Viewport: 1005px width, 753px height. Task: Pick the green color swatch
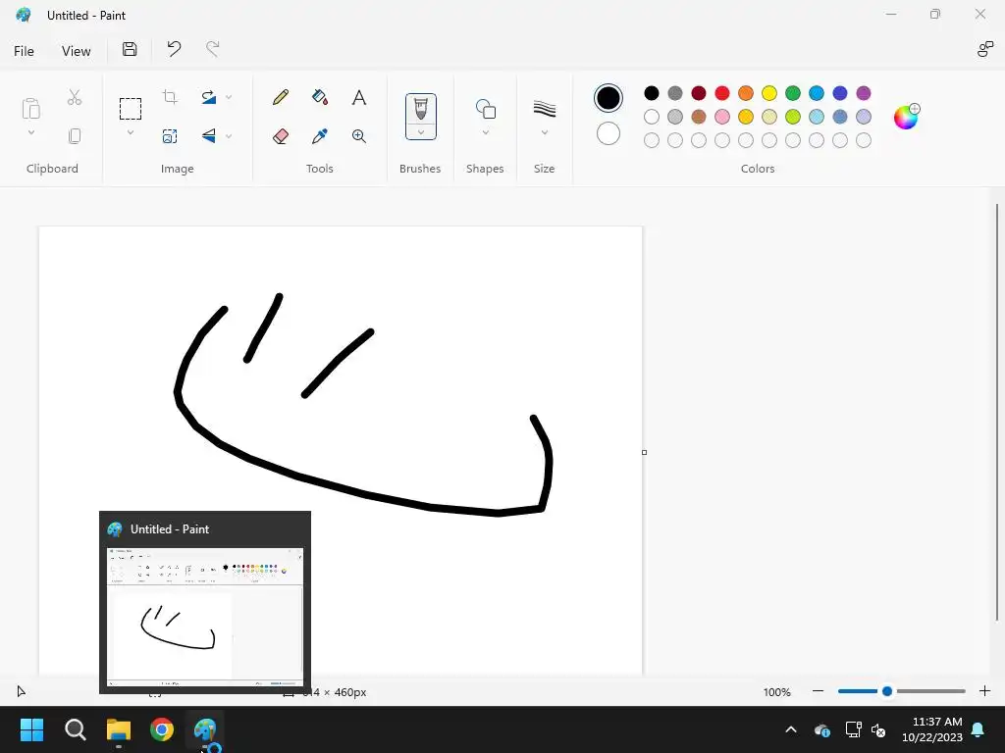point(793,93)
